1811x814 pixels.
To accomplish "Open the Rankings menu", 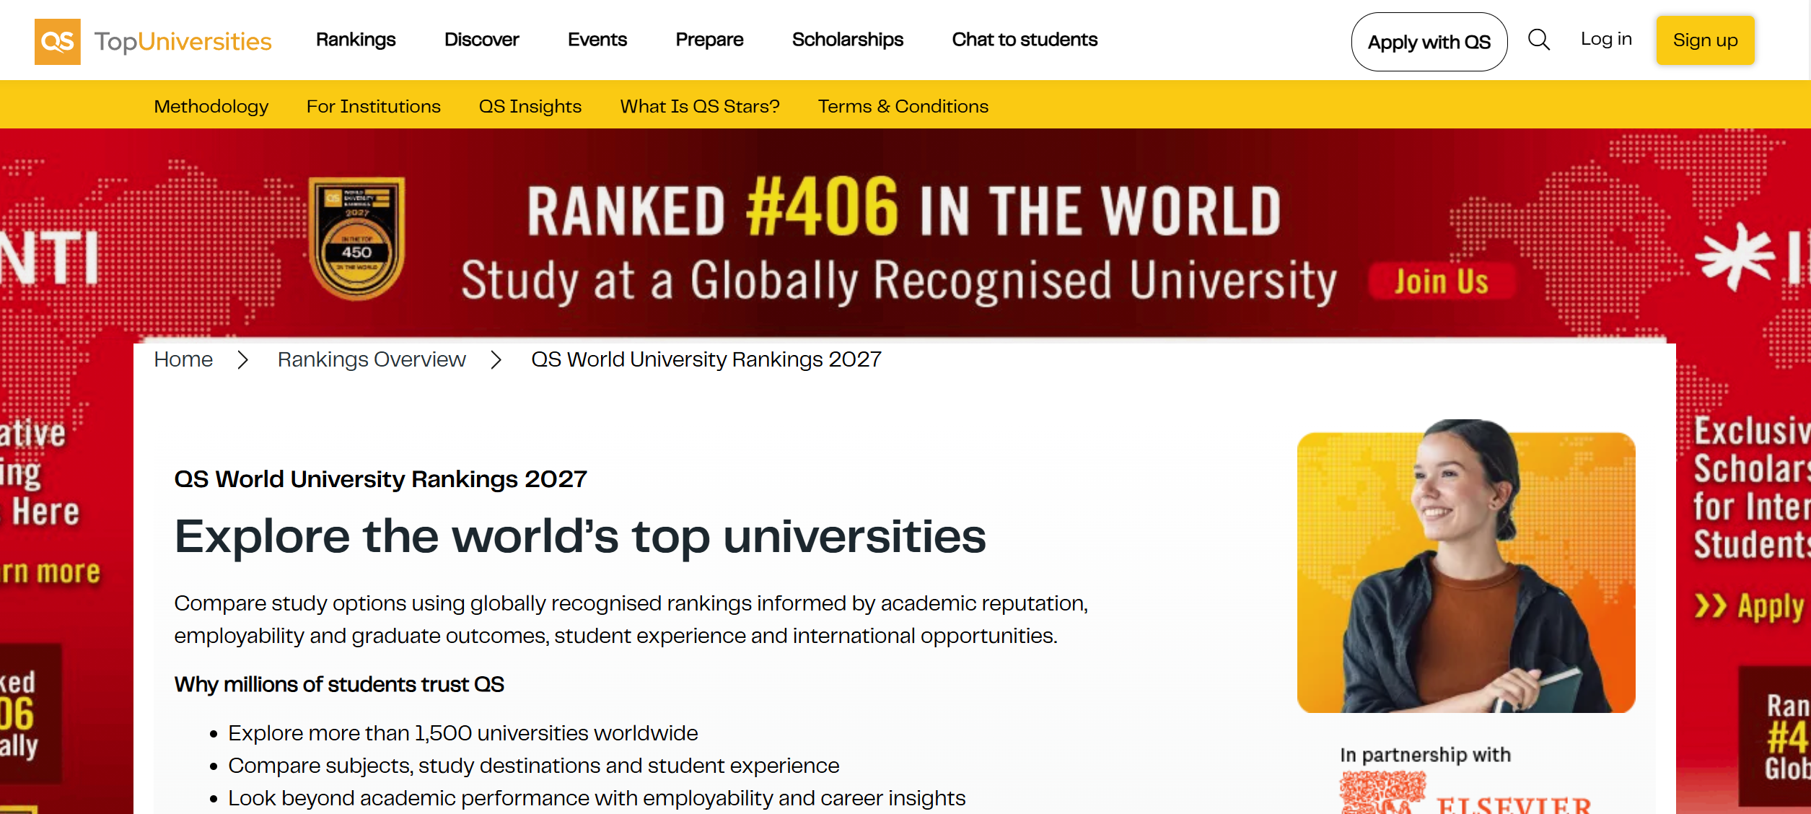I will coord(356,40).
